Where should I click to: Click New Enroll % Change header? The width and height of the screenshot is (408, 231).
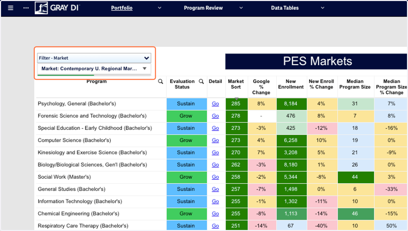tap(321, 84)
